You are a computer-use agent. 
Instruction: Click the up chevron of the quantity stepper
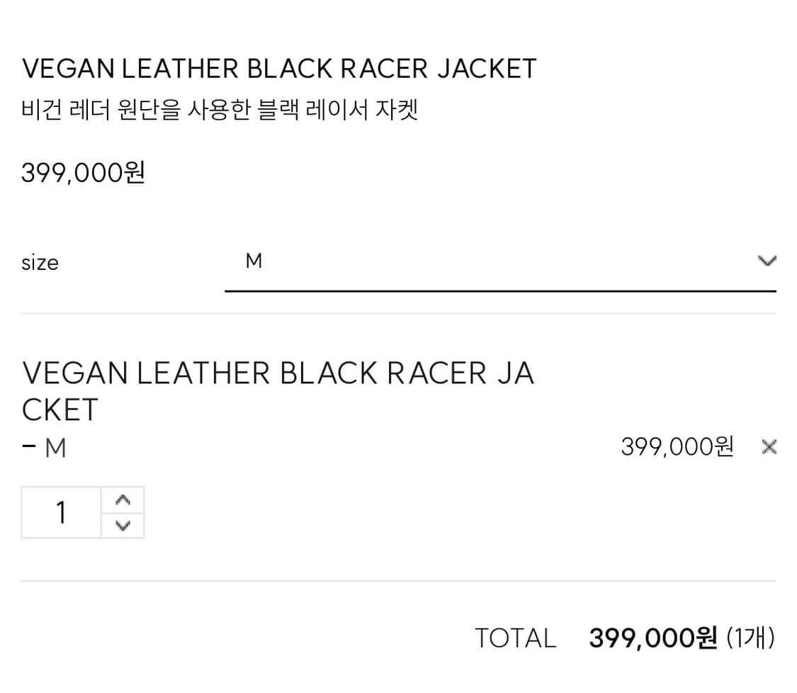tap(123, 500)
